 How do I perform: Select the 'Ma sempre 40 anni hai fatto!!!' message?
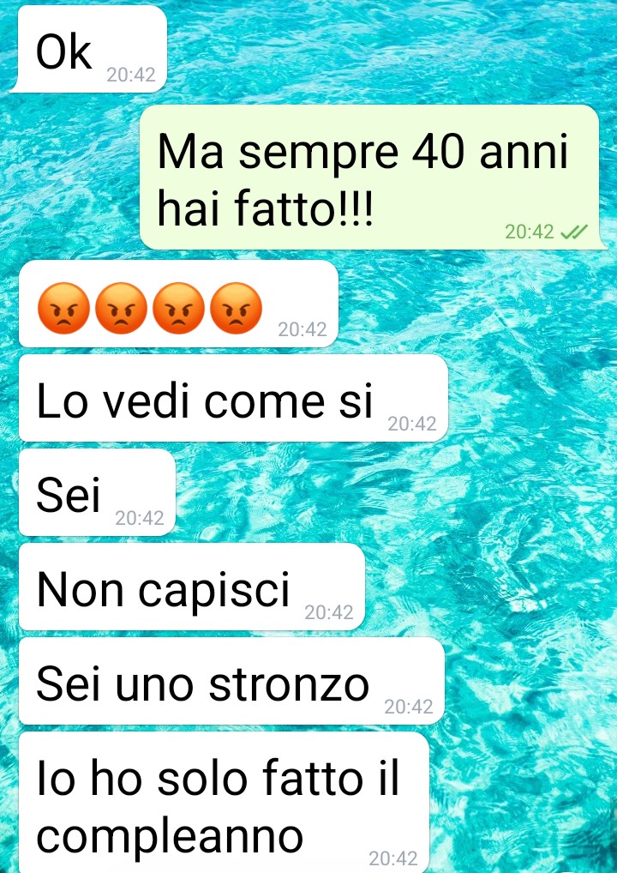click(x=372, y=177)
